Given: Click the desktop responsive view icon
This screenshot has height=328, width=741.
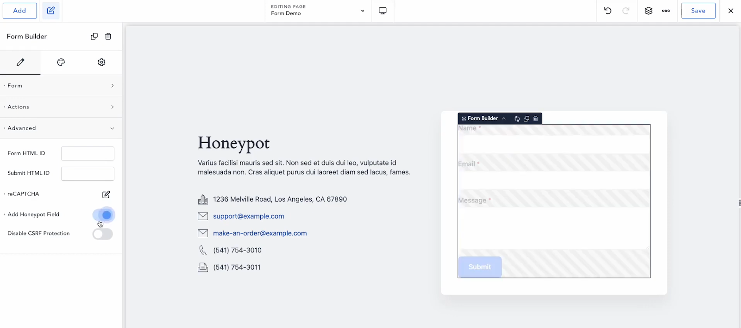Looking at the screenshot, I should click(x=383, y=11).
